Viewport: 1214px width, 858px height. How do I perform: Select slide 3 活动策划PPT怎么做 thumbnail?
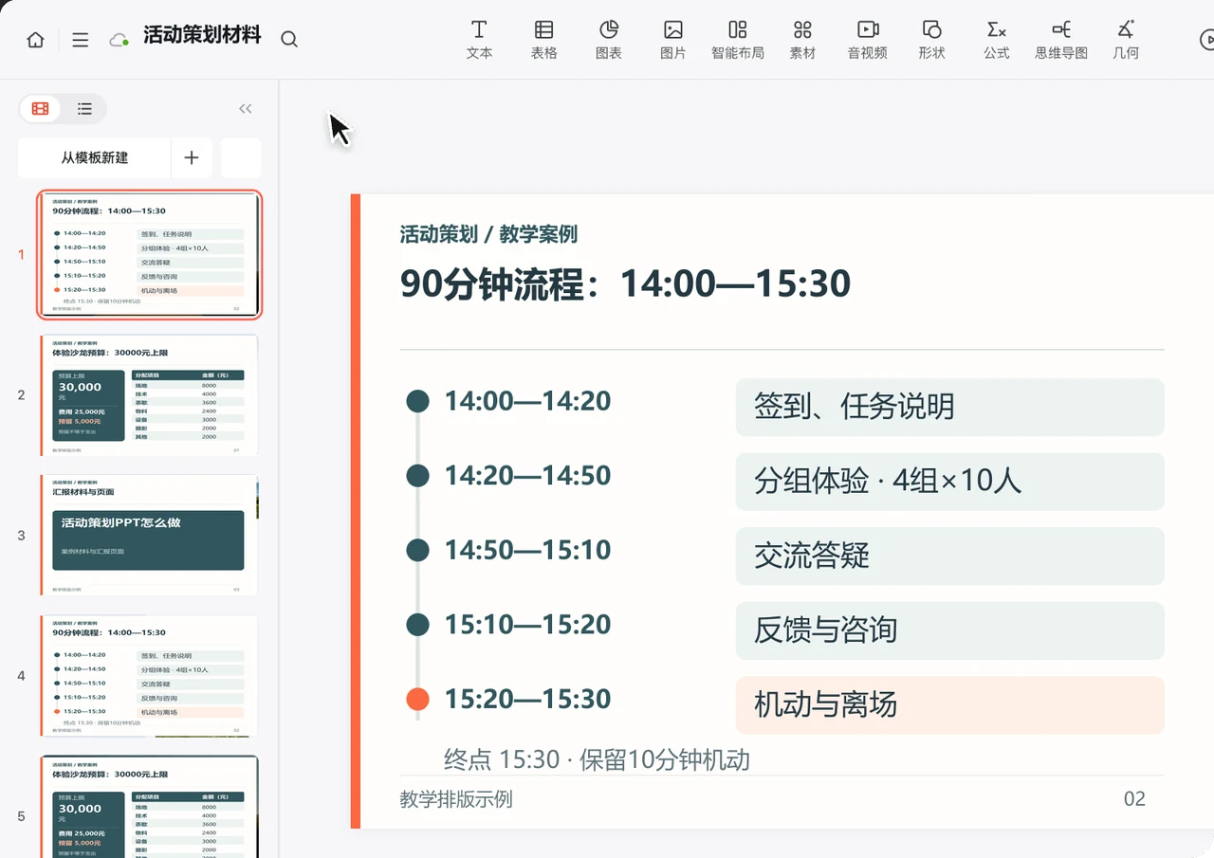(150, 535)
